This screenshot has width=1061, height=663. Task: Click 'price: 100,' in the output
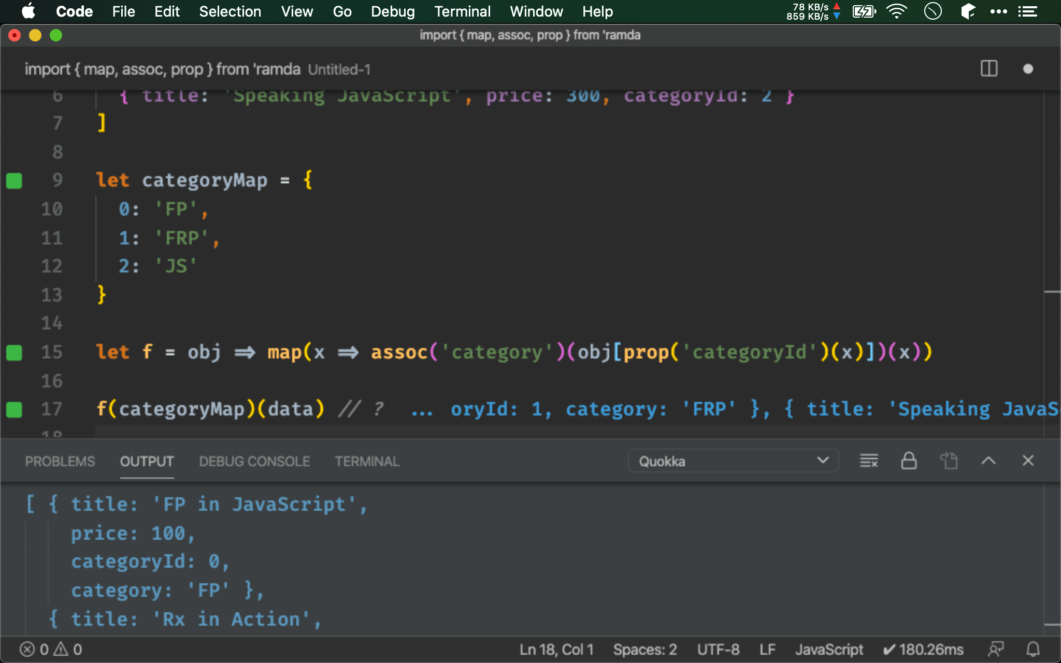tap(133, 533)
